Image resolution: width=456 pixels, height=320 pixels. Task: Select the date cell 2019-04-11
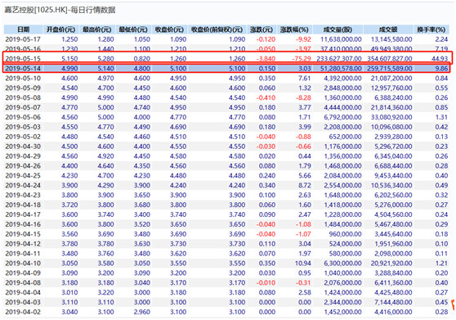[23, 254]
